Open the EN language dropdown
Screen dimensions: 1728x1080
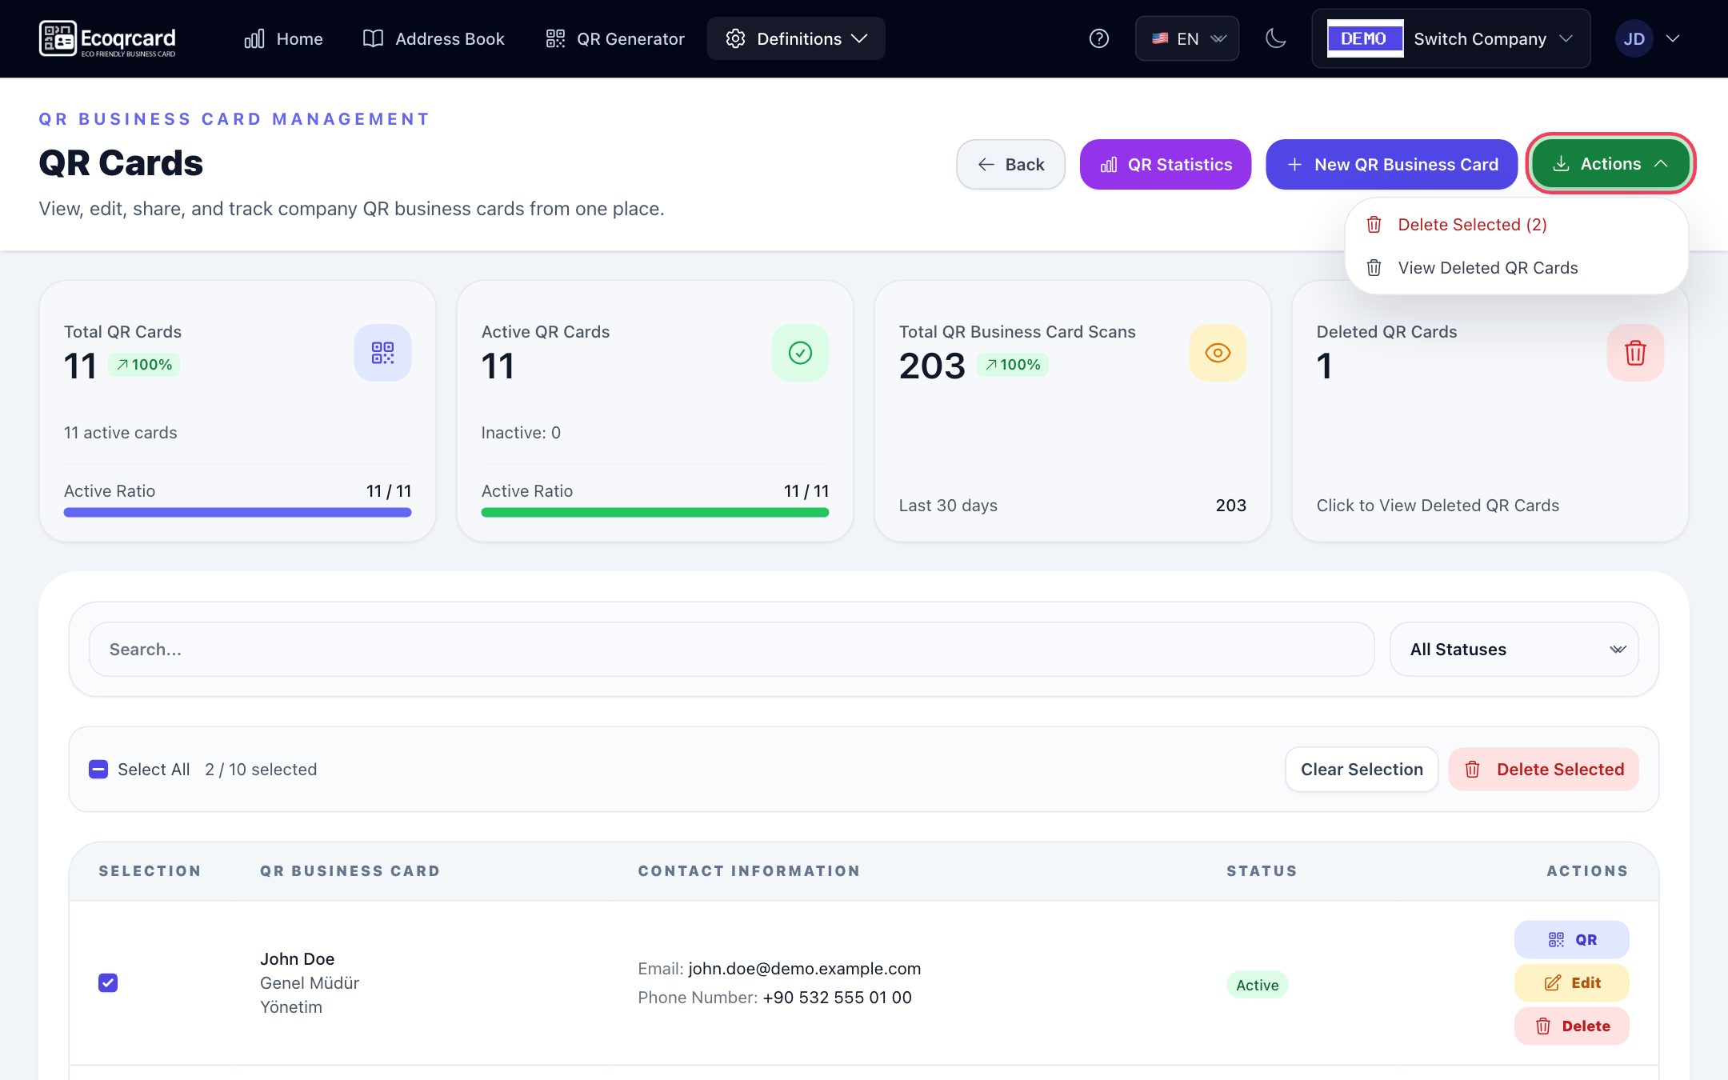click(1187, 38)
